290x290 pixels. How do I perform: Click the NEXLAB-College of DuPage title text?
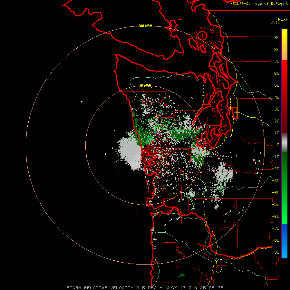(259, 4)
